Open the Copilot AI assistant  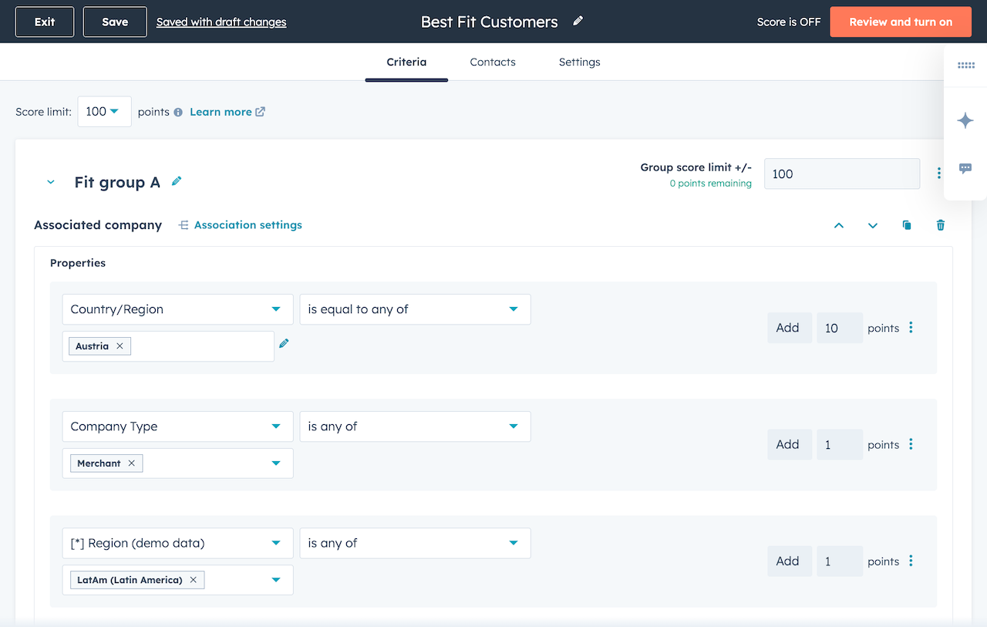965,120
